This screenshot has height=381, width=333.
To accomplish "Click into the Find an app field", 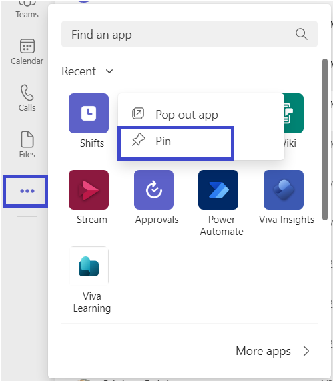I will pyautogui.click(x=189, y=34).
